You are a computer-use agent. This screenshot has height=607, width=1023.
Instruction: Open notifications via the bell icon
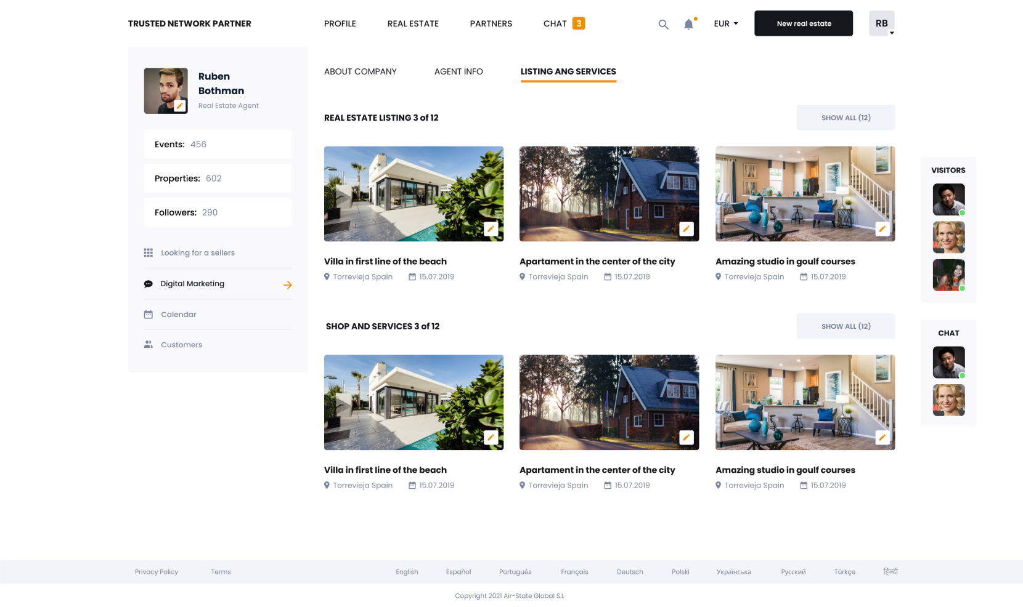(x=689, y=24)
